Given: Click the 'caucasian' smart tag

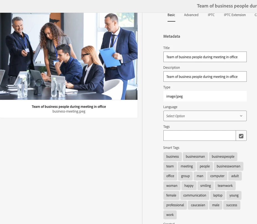Looking at the screenshot, I should pos(198,205).
